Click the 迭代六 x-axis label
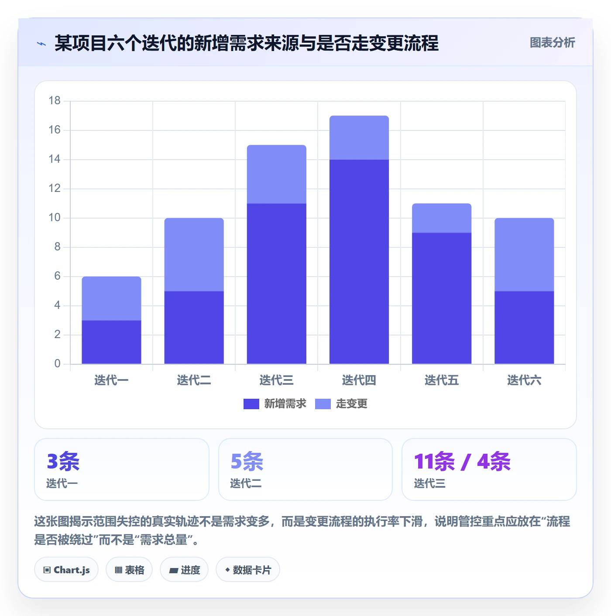Viewport: 611px width, 616px height. pos(524,380)
